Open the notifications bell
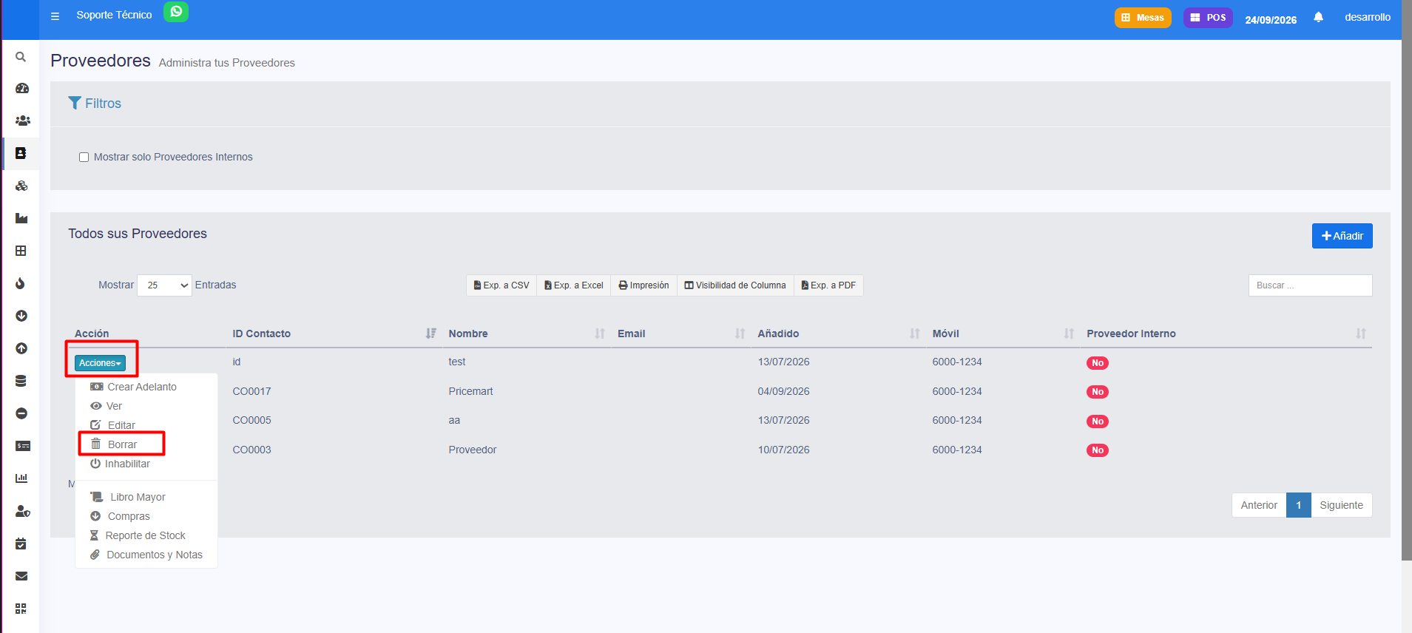 pyautogui.click(x=1318, y=17)
